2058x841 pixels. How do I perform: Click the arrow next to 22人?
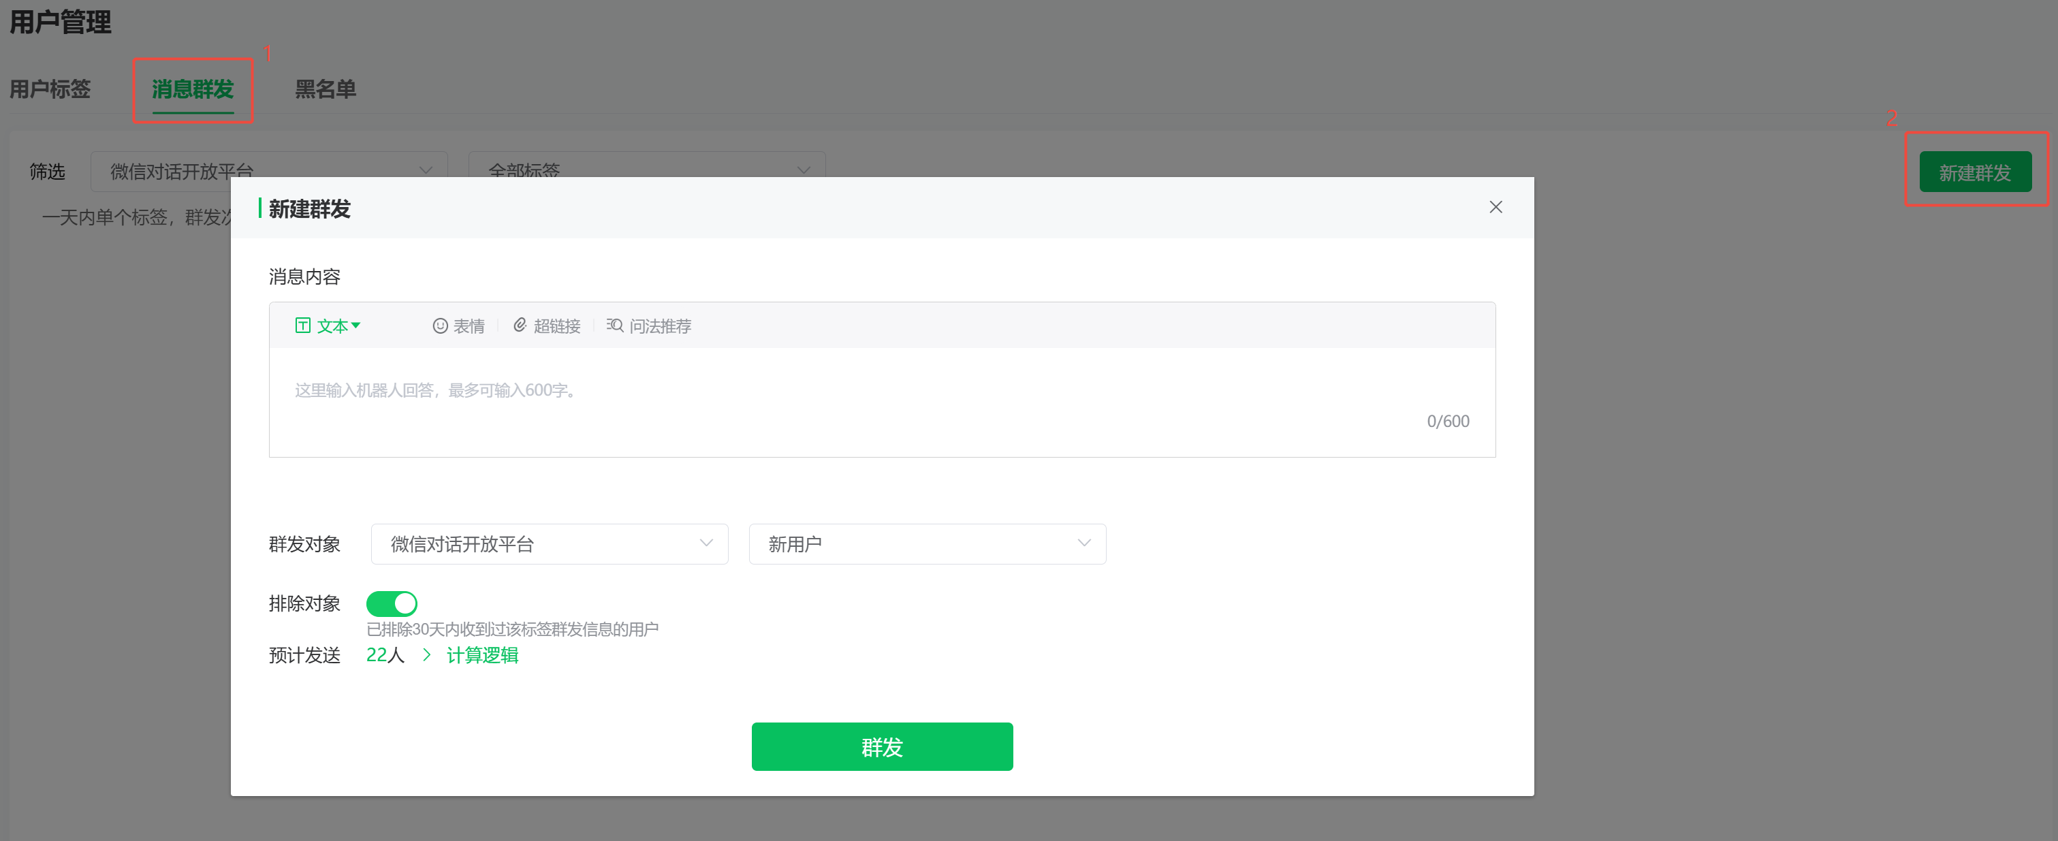click(426, 655)
